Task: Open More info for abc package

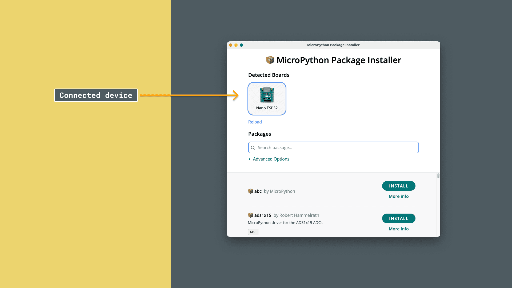Action: point(398,196)
